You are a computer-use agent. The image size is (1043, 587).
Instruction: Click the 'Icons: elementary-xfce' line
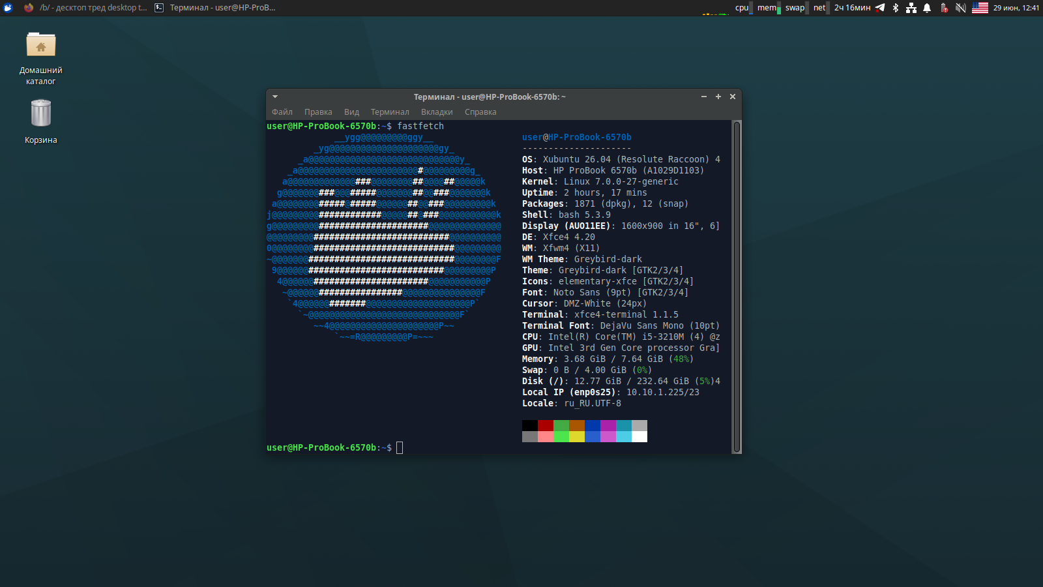pos(608,282)
